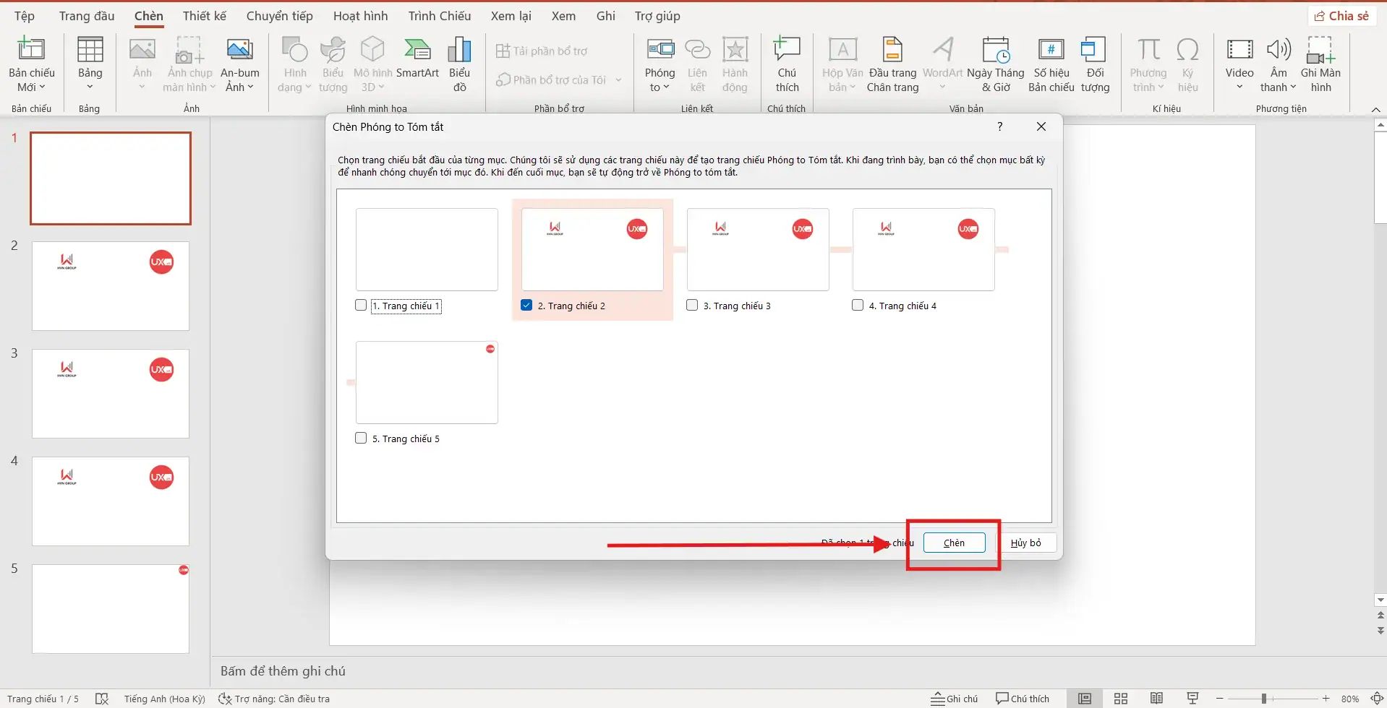
Task: Insert a SmartArt graphic
Action: (419, 64)
